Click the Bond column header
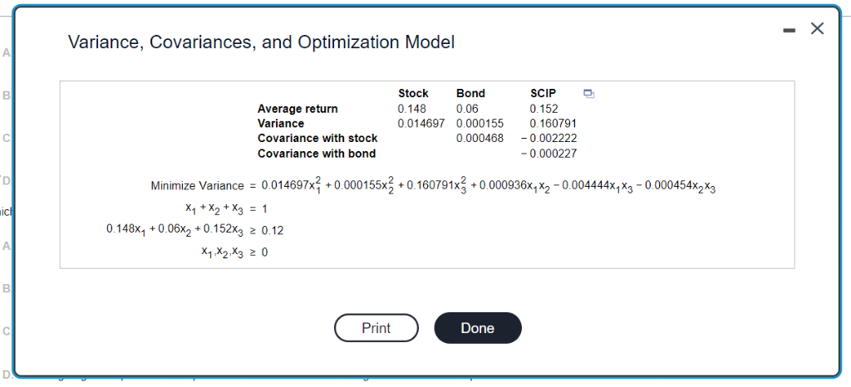This screenshot has width=851, height=387. click(x=470, y=93)
